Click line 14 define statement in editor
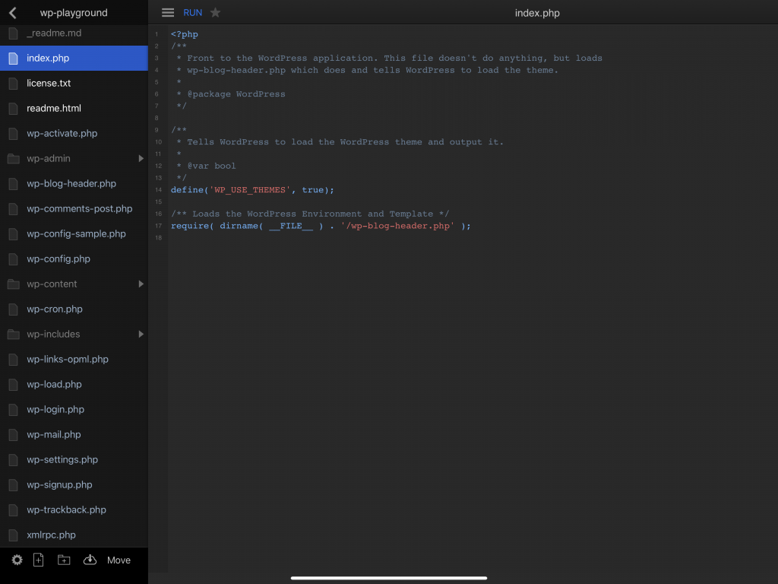778x584 pixels. point(252,190)
